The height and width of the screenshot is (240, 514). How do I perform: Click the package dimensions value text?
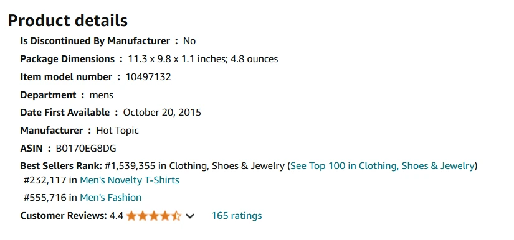pyautogui.click(x=203, y=59)
